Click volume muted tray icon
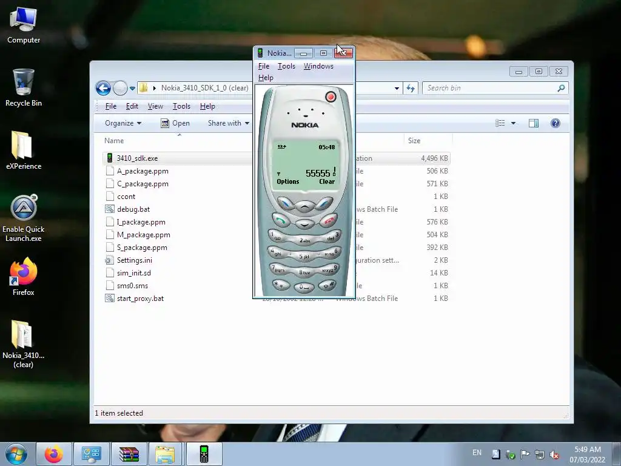The height and width of the screenshot is (466, 621). 554,454
